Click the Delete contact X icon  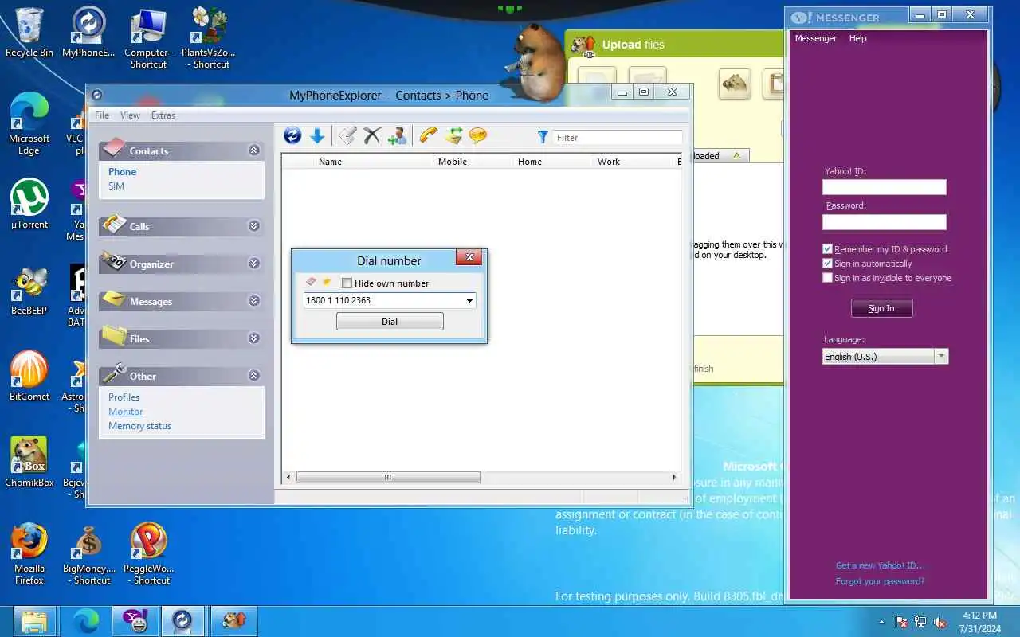pos(372,136)
